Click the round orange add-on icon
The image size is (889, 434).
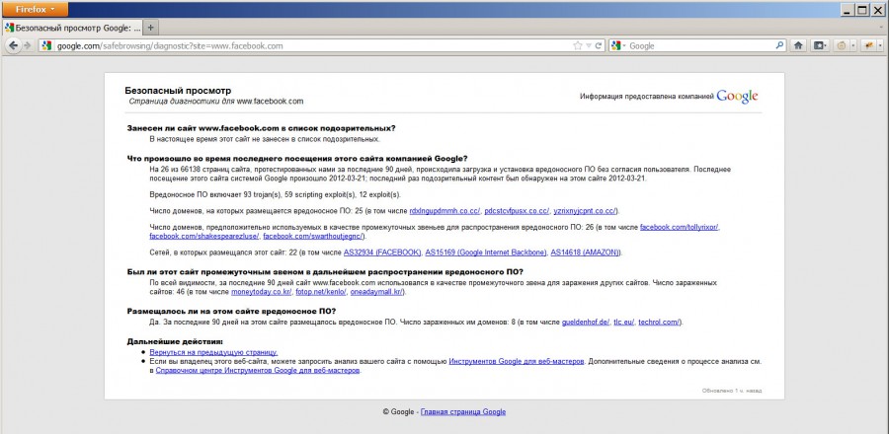(842, 45)
